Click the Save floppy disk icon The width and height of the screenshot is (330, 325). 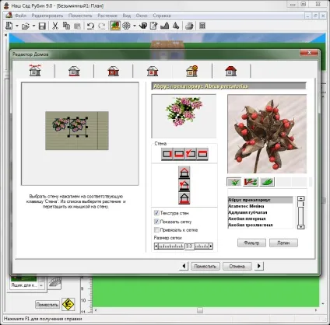(x=42, y=26)
